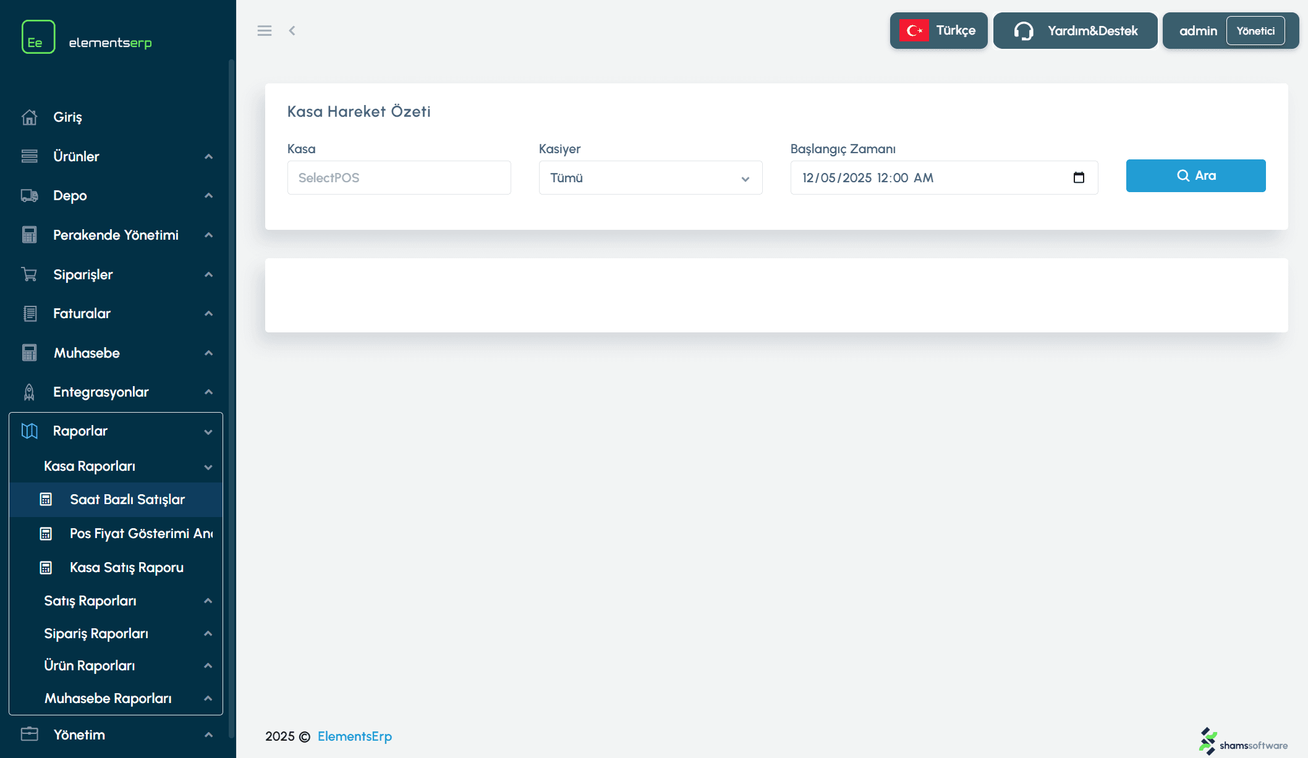Viewport: 1308px width, 758px height.
Task: Select Saat Bazlı Satışlar item
Action: tap(127, 500)
